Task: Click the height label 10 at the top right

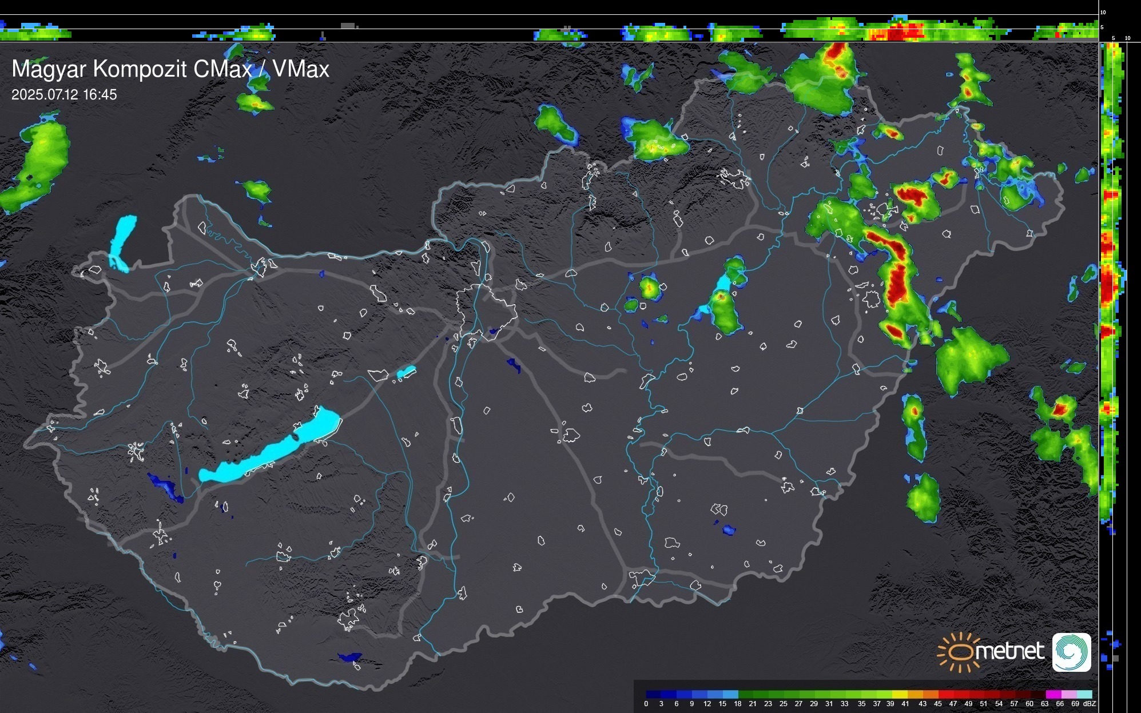Action: (1103, 12)
